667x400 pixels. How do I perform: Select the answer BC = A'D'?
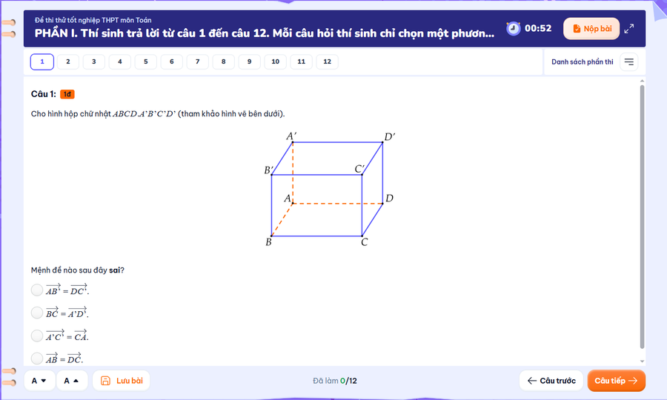coord(37,313)
